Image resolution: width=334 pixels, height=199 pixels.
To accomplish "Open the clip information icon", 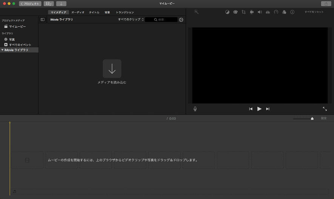I will click(x=292, y=12).
